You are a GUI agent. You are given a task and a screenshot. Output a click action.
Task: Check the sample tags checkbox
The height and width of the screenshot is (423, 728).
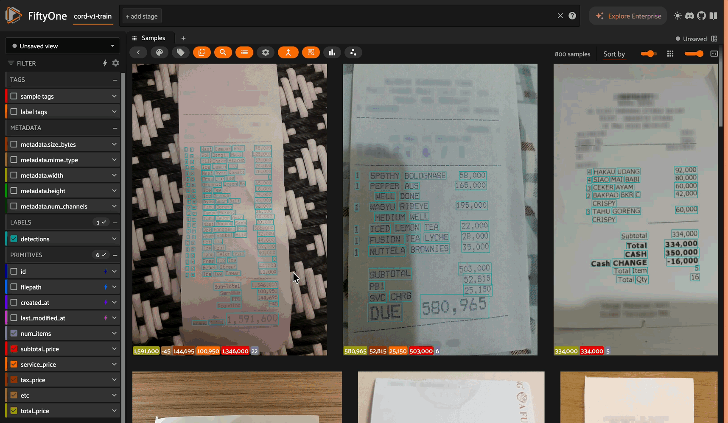click(14, 96)
